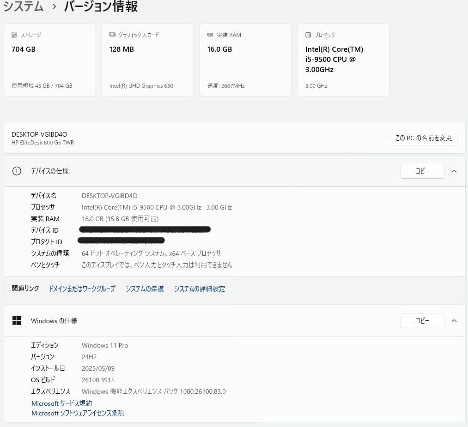The image size is (468, 427).
Task: Open Microsoft ソフトウェアライセンス条項
Action: pyautogui.click(x=77, y=413)
